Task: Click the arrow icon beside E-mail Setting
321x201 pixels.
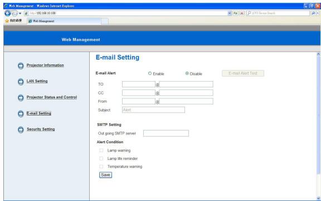Action: click(21, 114)
